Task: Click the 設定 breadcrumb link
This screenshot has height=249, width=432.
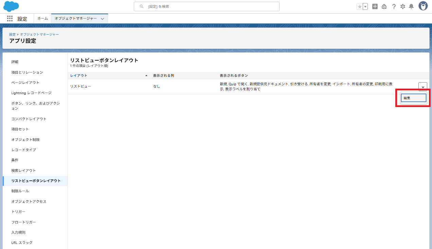Action: click(12, 34)
